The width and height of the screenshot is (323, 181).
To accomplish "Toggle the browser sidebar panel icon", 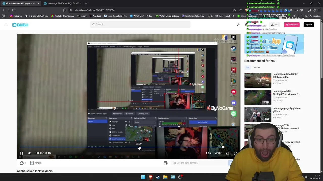I will [301, 10].
